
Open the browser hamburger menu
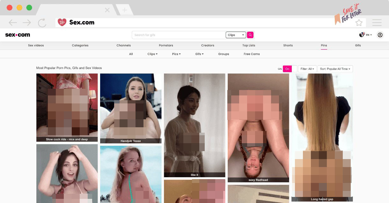tap(377, 23)
